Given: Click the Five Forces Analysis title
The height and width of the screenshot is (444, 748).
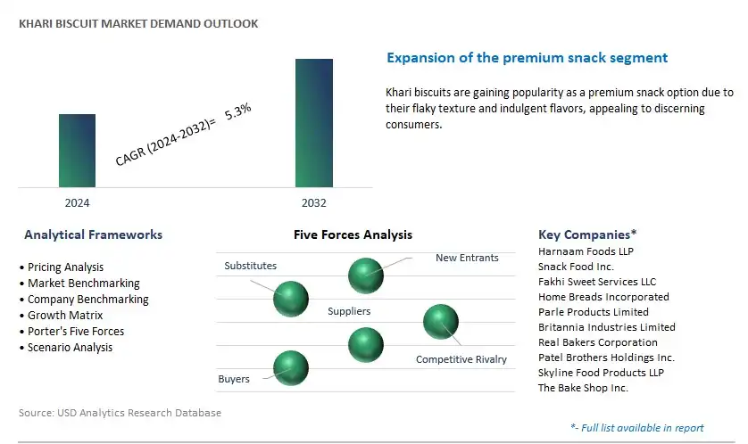Looking at the screenshot, I should click(353, 234).
